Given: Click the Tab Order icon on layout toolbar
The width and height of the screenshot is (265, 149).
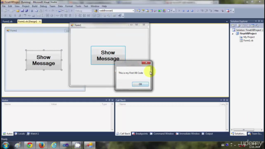Looking at the screenshot, I should pyautogui.click(x=120, y=16).
